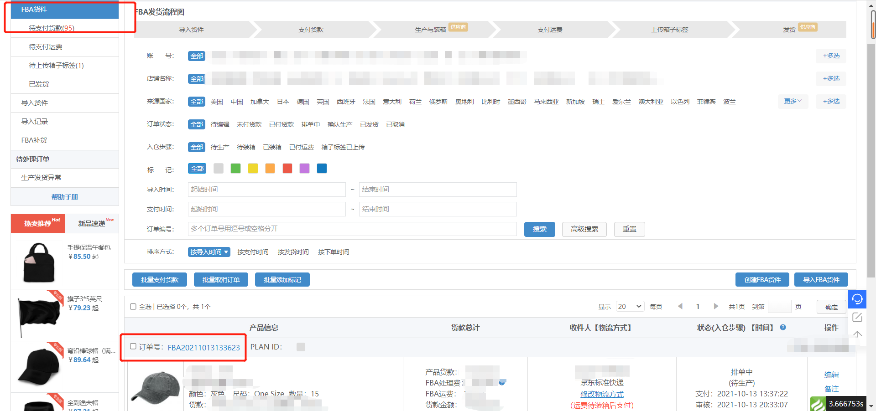The width and height of the screenshot is (876, 411).
Task: Click the back-to-top arrow icon
Action: pos(857,334)
